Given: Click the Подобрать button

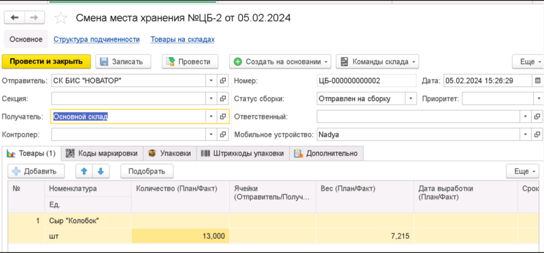Looking at the screenshot, I should [147, 171].
